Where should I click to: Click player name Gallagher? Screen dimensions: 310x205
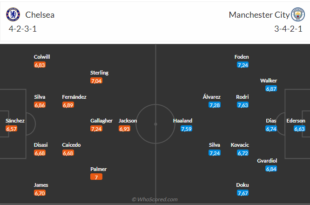click(101, 121)
